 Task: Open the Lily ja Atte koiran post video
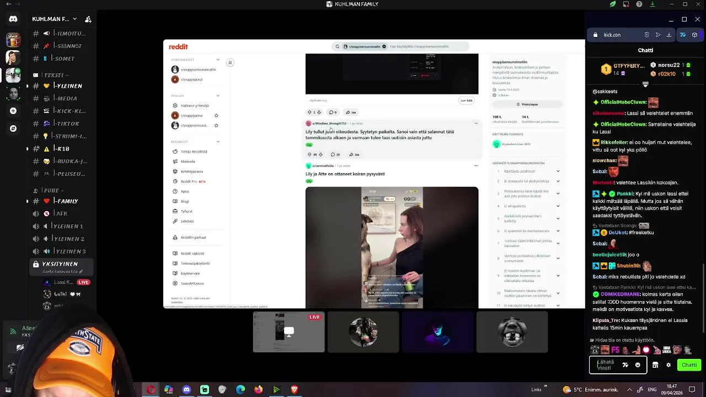(392, 248)
